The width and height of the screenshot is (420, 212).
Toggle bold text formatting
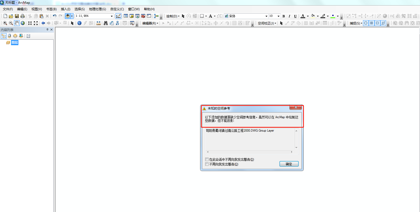pyautogui.click(x=284, y=16)
